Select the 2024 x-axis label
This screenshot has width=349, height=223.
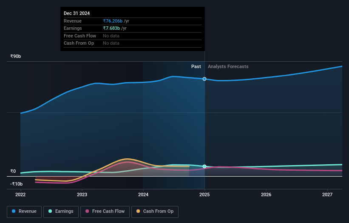click(x=143, y=195)
